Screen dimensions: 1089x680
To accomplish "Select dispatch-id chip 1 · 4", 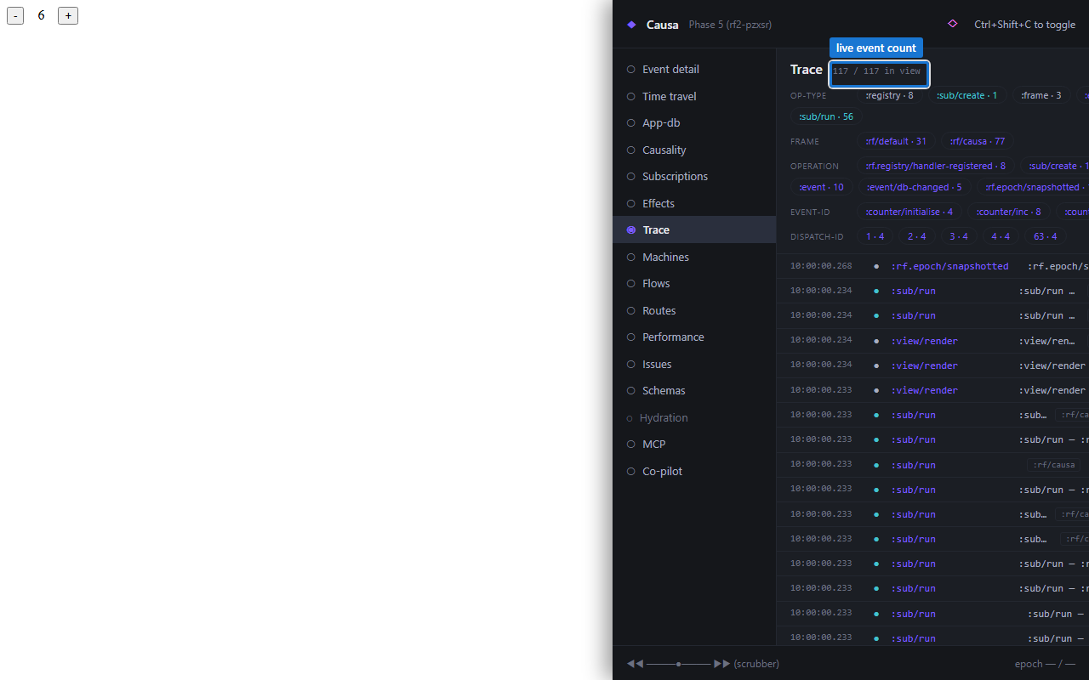I will click(875, 236).
